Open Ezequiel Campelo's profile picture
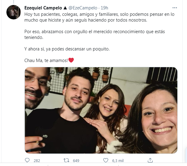Screen dimensions: 187x166 [14, 12]
